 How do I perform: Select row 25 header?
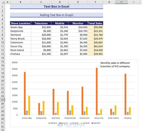pyautogui.click(x=2, y=100)
